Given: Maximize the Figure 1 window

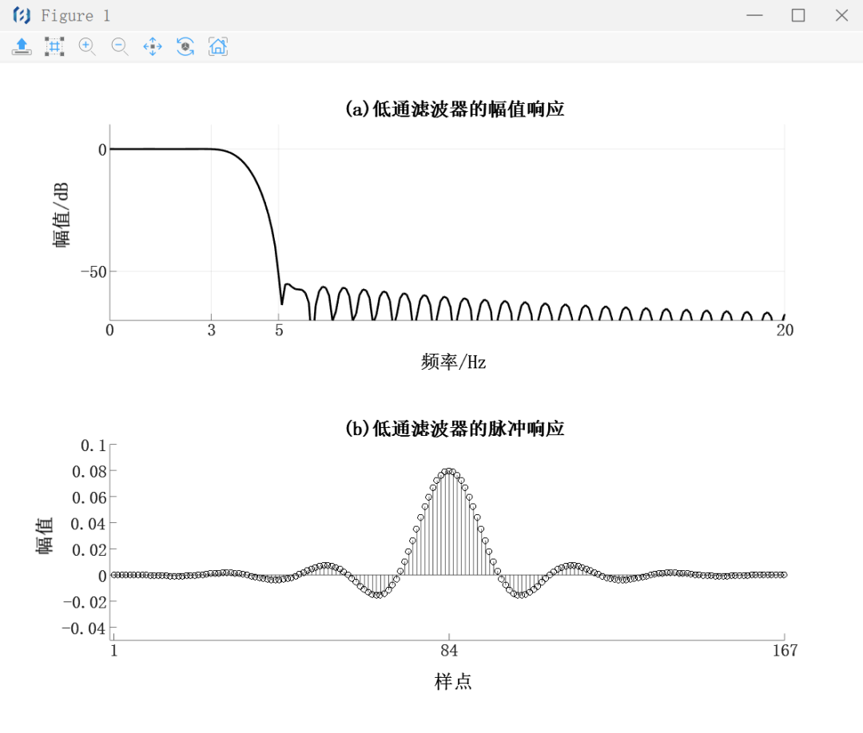Looking at the screenshot, I should [797, 15].
